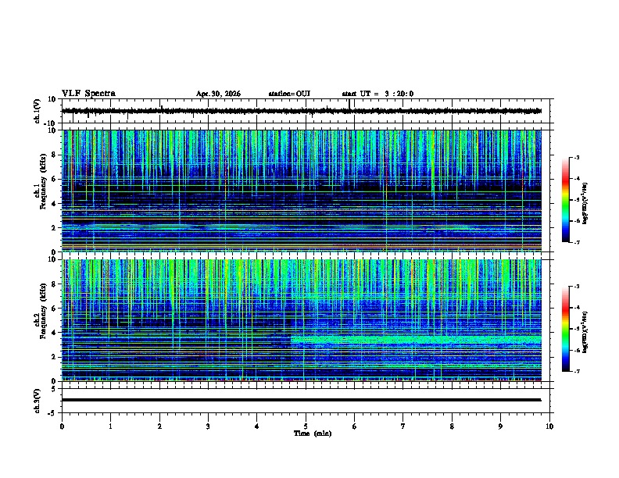Click the station=OUJ label

[289, 94]
